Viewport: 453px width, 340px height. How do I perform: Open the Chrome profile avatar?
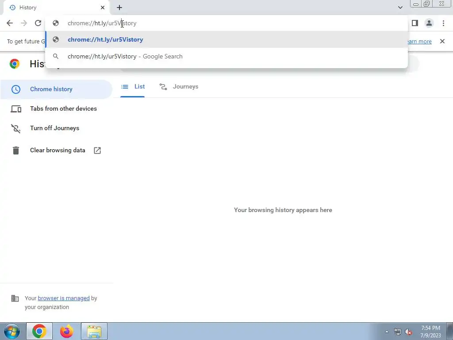(x=429, y=23)
